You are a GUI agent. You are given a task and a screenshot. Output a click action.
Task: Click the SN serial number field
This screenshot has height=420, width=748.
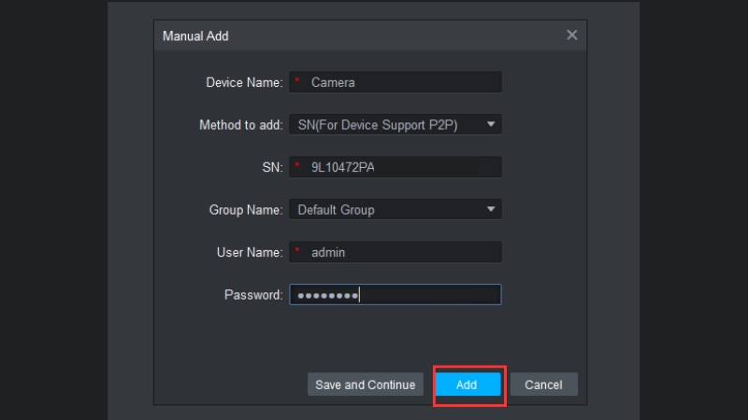coord(402,167)
